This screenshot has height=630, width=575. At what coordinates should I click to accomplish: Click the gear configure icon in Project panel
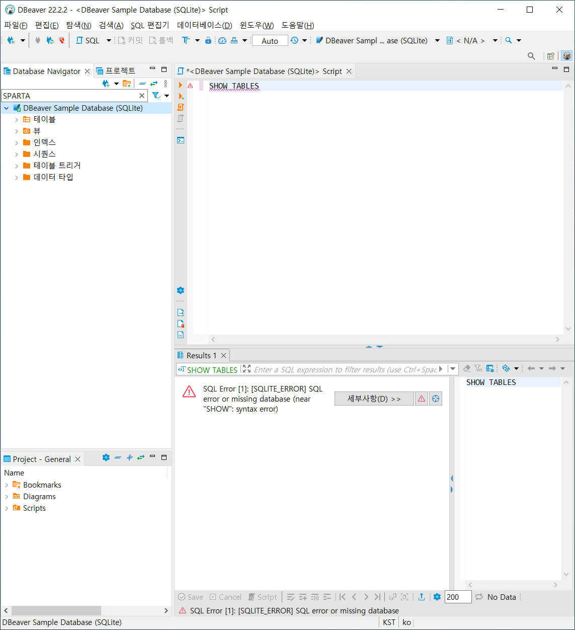coord(106,457)
